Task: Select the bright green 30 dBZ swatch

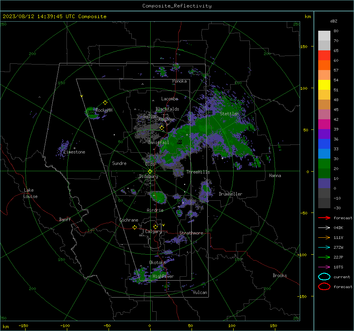Action: tap(324, 164)
